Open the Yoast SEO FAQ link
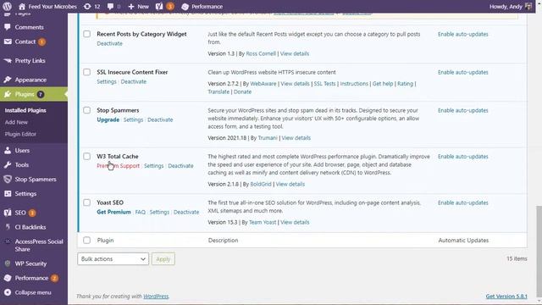 pos(141,212)
